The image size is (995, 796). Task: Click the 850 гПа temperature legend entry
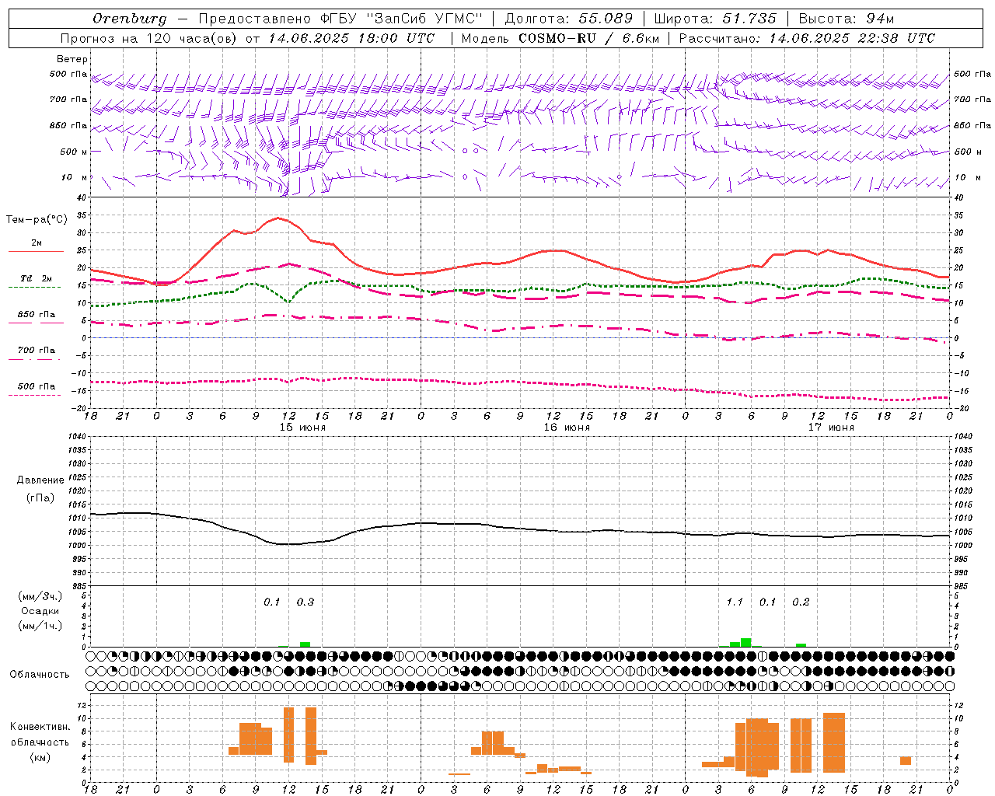tap(37, 315)
